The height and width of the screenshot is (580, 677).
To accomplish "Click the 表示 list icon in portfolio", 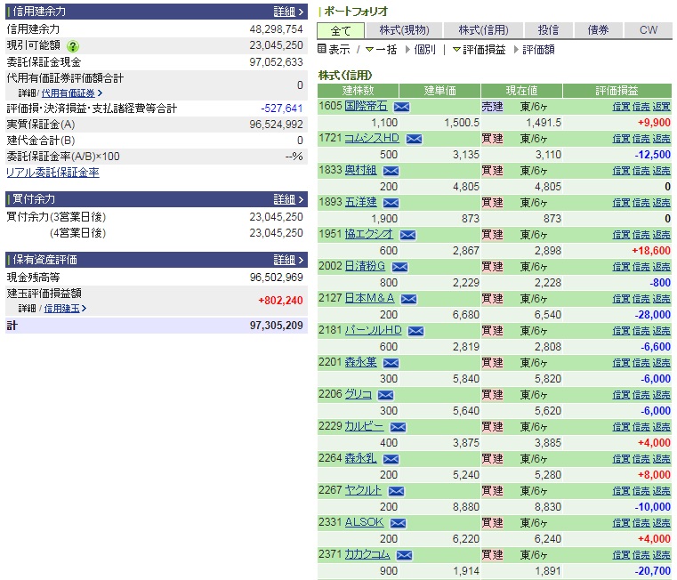I will (322, 49).
